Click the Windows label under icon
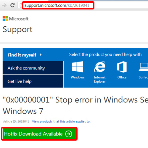Image resolution: width=148 pixels, height=148 pixels. point(78,77)
